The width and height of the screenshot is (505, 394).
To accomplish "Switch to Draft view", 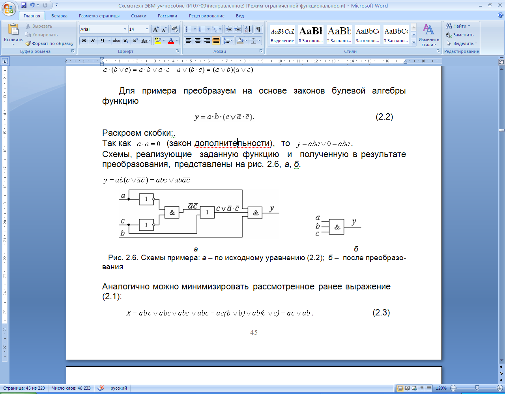I will 429,388.
